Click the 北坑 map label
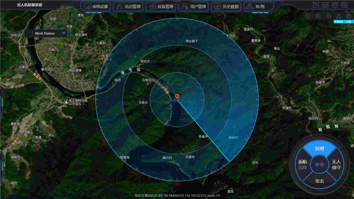This screenshot has width=354, height=199. [x=255, y=162]
